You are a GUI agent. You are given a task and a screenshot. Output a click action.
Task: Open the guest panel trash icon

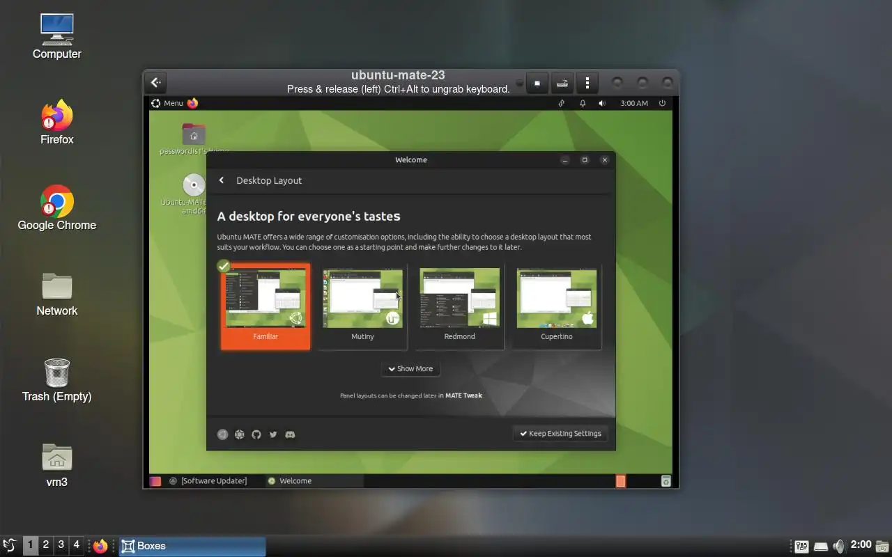[x=666, y=481]
